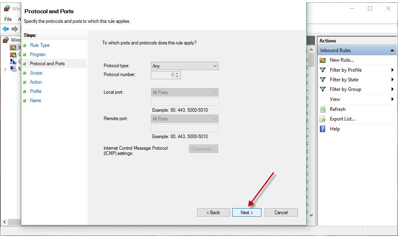Click the Export List icon
Screen dimensions: 398x239
(x=323, y=119)
